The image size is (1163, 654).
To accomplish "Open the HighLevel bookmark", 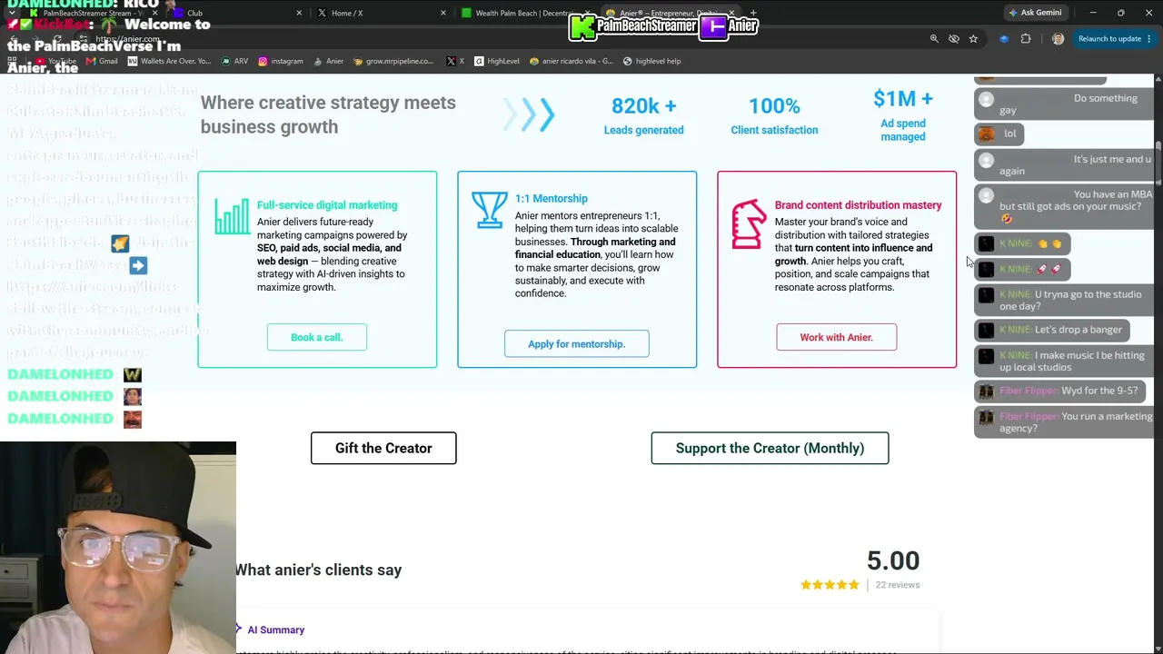I will point(497,61).
